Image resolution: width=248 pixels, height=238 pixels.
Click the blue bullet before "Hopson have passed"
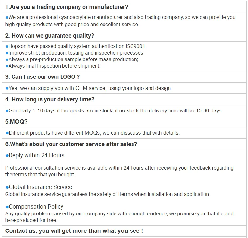pos(7,46)
